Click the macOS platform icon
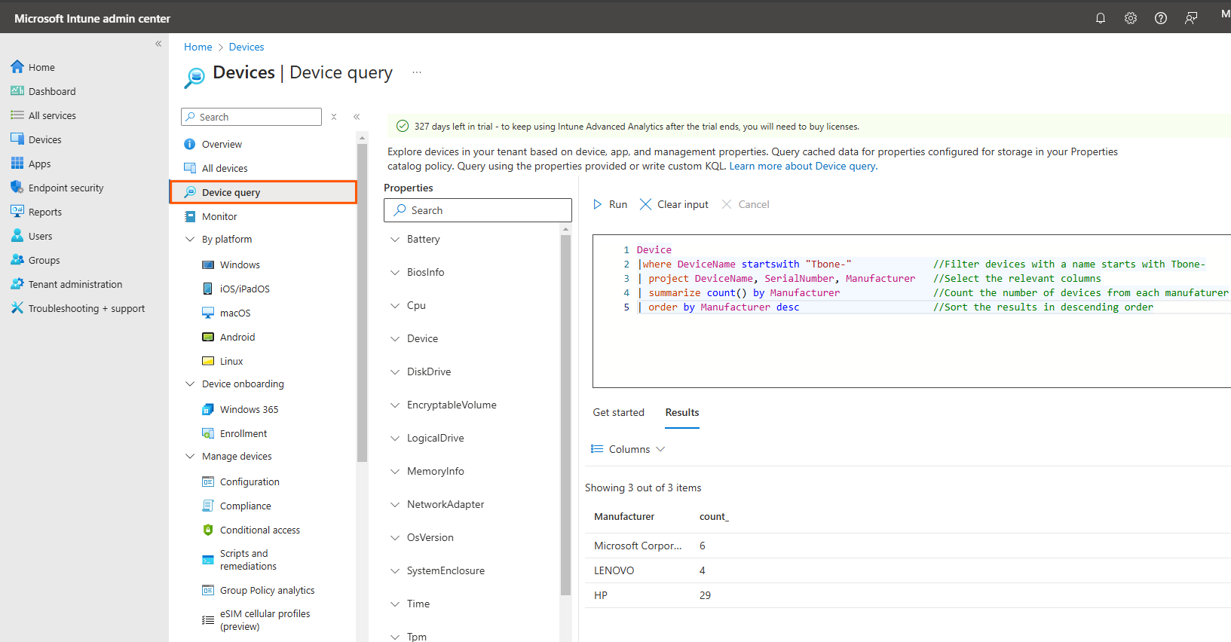1231x642 pixels. [x=208, y=313]
